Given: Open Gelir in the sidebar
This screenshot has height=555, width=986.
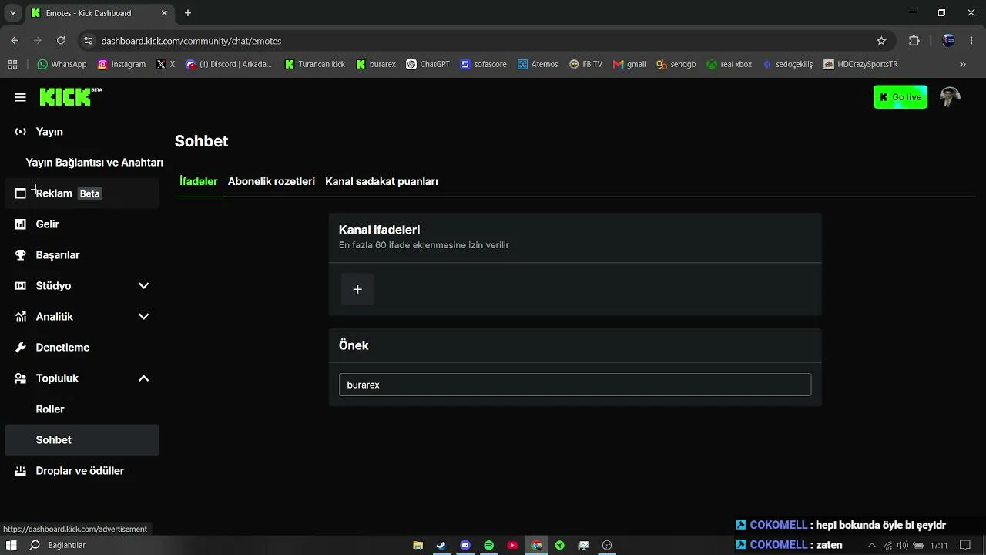Looking at the screenshot, I should [82, 224].
